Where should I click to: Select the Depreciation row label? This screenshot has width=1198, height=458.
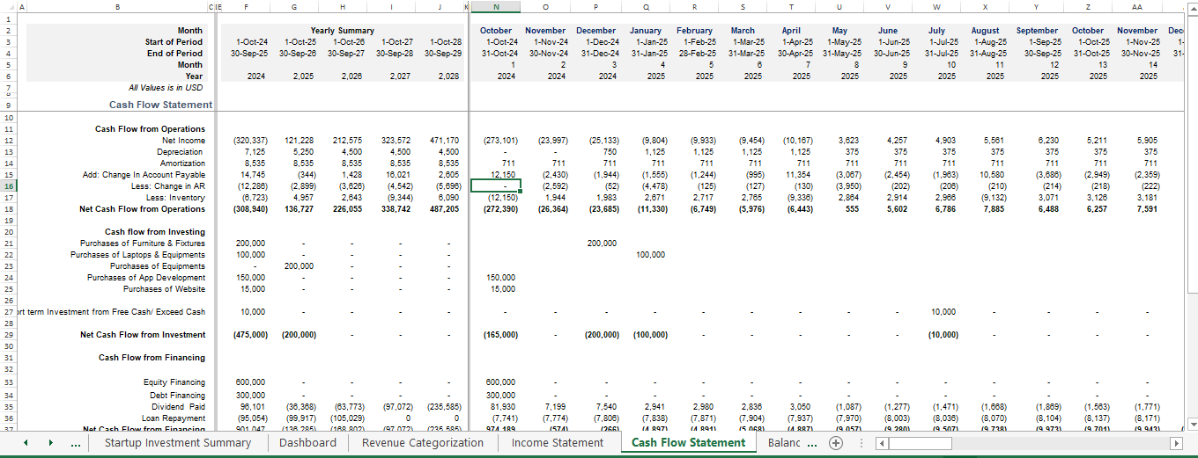(x=181, y=152)
